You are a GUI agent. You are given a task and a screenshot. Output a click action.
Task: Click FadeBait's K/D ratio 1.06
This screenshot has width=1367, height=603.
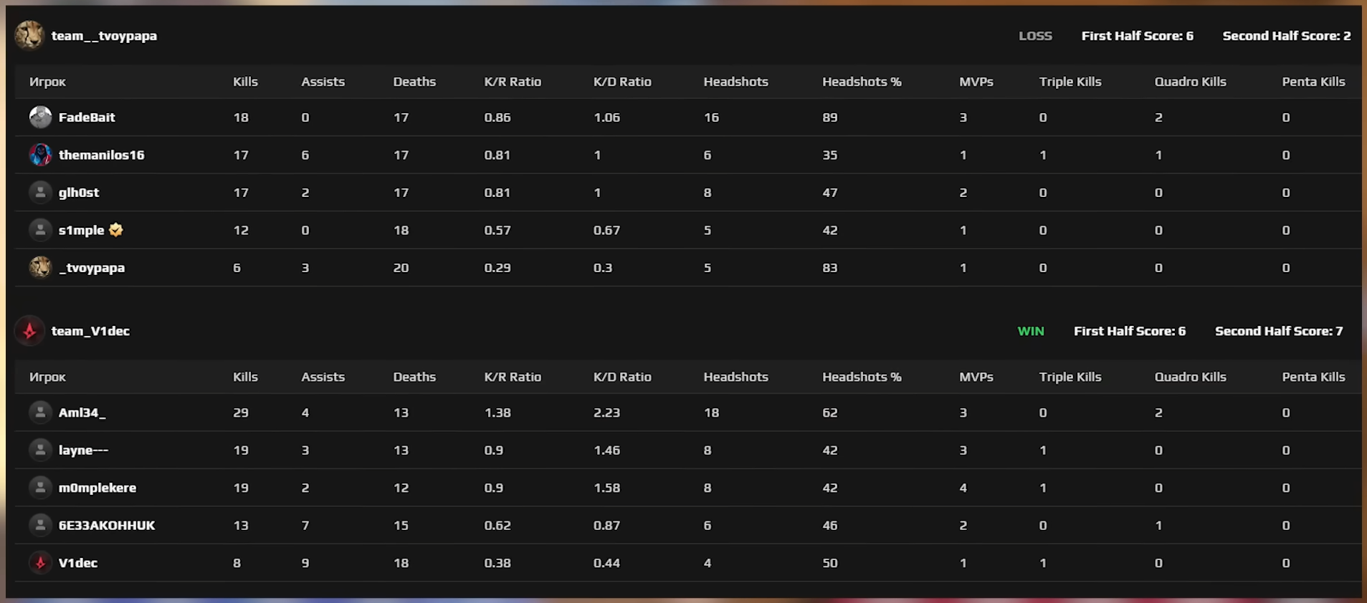[606, 117]
